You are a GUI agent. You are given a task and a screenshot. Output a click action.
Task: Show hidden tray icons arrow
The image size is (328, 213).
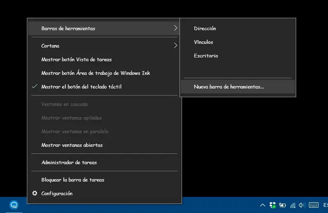pyautogui.click(x=263, y=205)
